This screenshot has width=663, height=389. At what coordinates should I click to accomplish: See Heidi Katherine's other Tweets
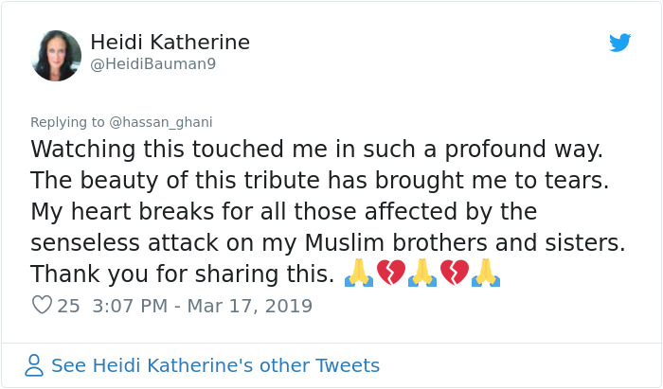[x=215, y=365]
